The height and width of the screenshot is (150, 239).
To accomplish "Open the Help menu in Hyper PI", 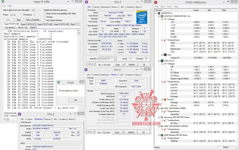I will 10,6.
